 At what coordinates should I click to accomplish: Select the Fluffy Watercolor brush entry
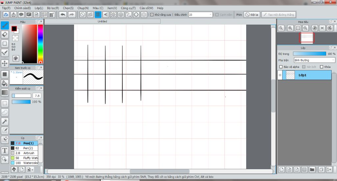coord(24,158)
